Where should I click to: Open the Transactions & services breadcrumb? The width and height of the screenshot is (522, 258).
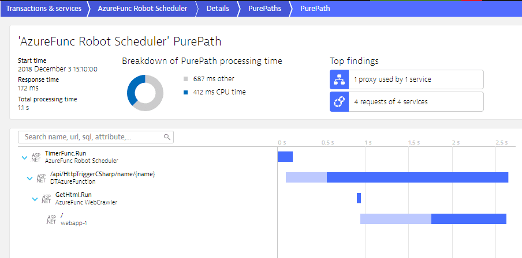44,8
